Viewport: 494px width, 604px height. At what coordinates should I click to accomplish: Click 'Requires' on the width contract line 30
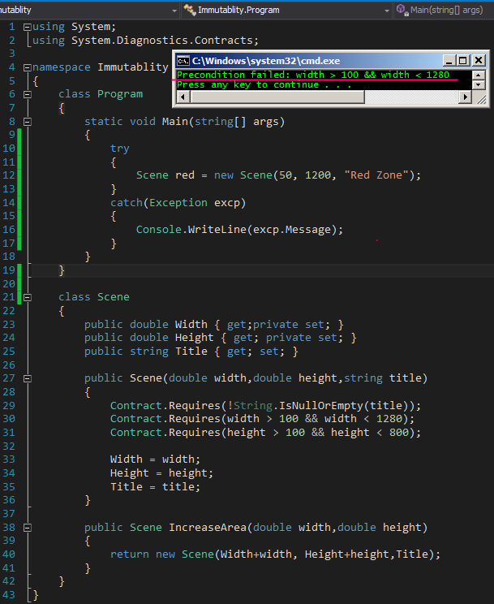pyautogui.click(x=195, y=419)
